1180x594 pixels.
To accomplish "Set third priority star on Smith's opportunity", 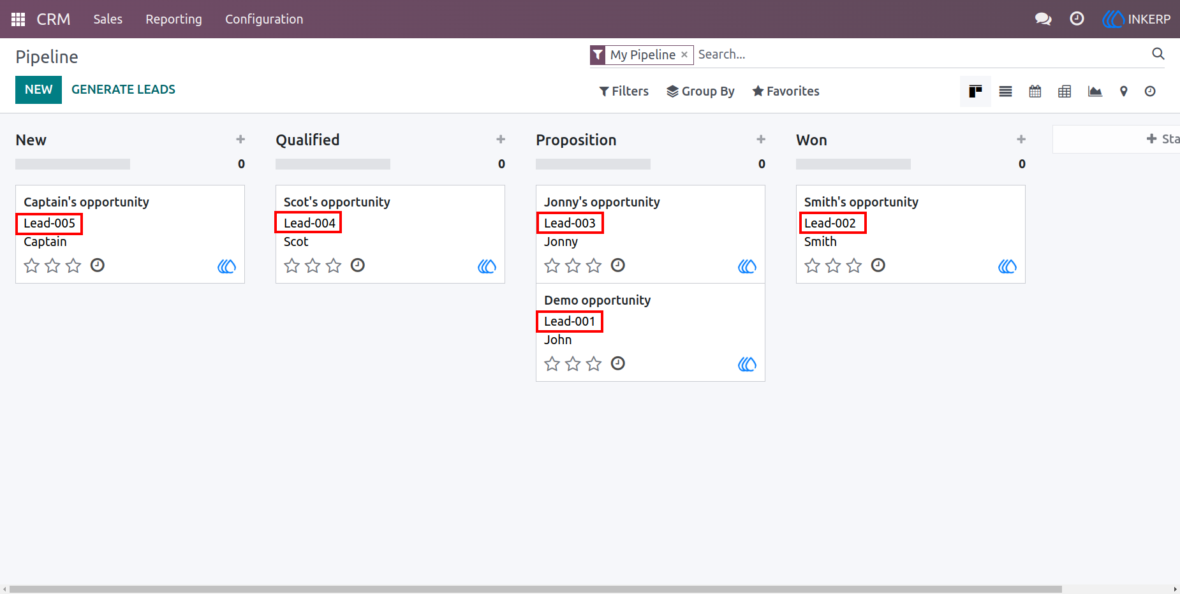I will click(x=854, y=265).
